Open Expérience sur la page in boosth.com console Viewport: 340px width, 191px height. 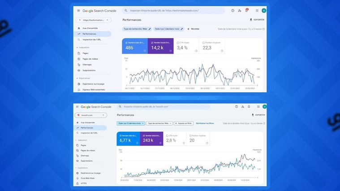point(90,173)
